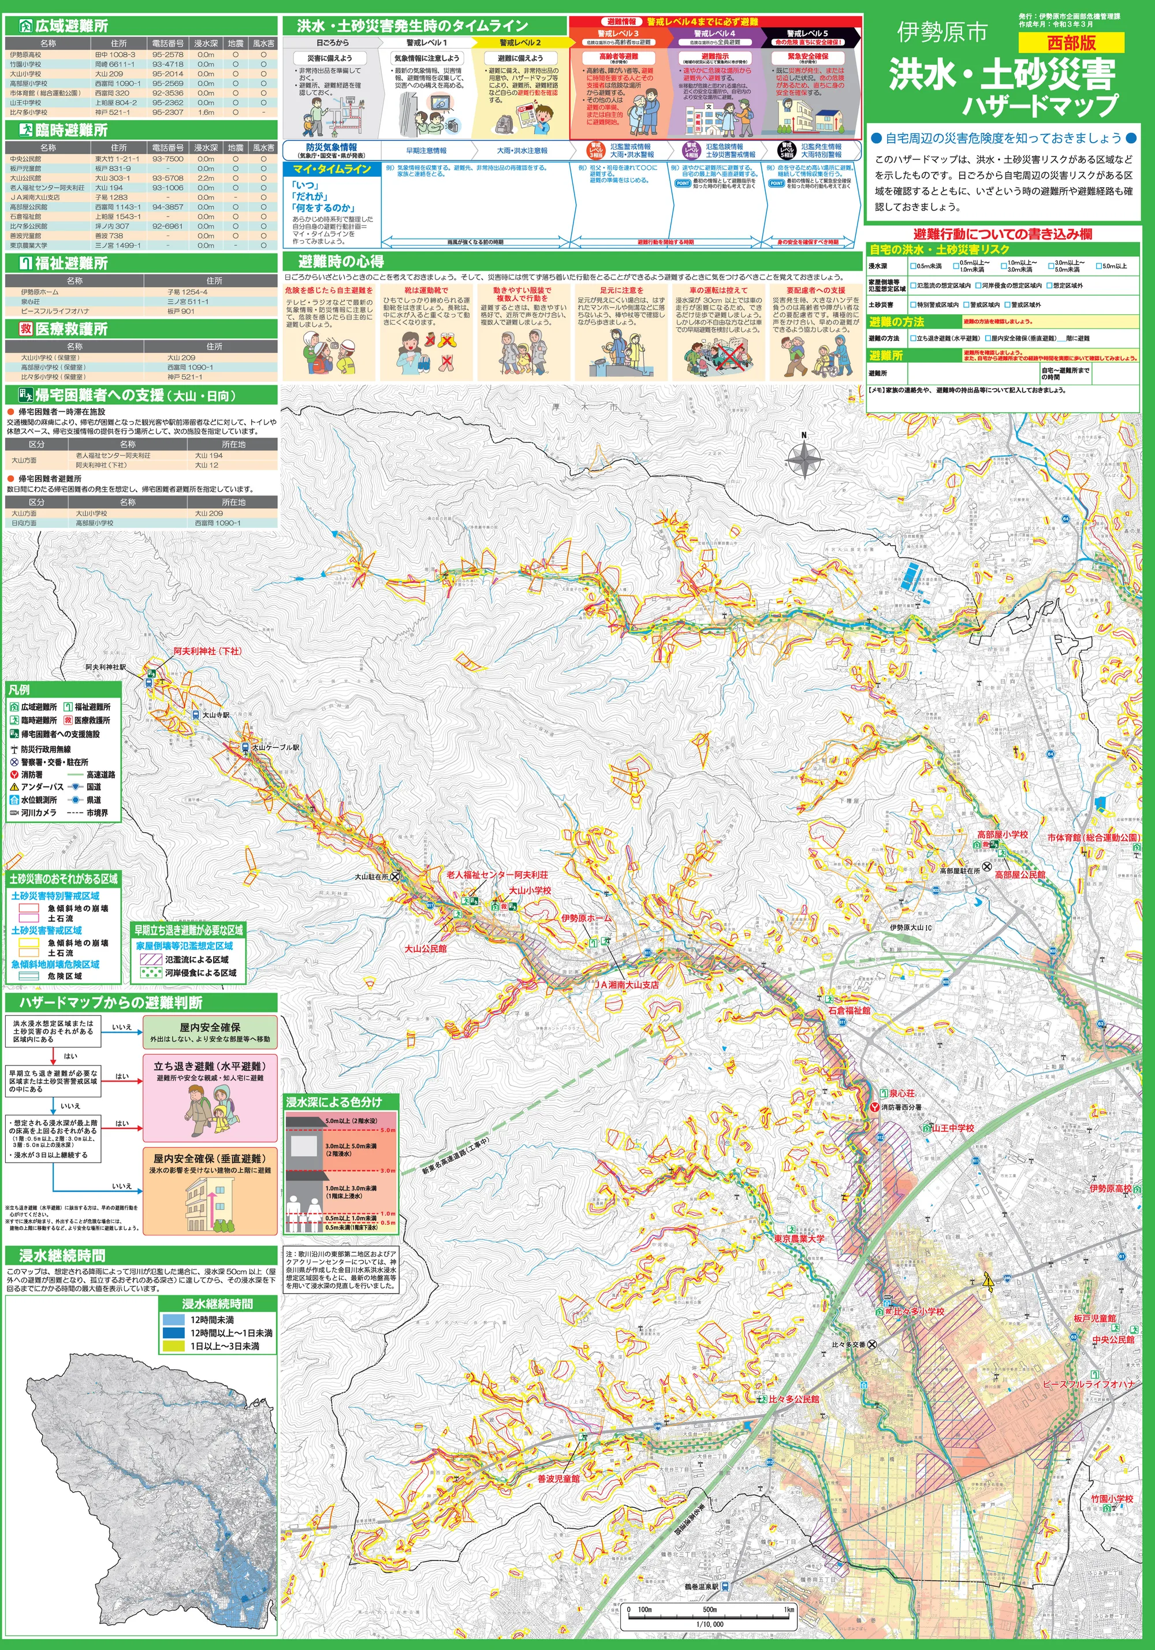1155x1650 pixels.
Task: Click the 消防署西分署 fire station symbol
Action: point(875,1108)
